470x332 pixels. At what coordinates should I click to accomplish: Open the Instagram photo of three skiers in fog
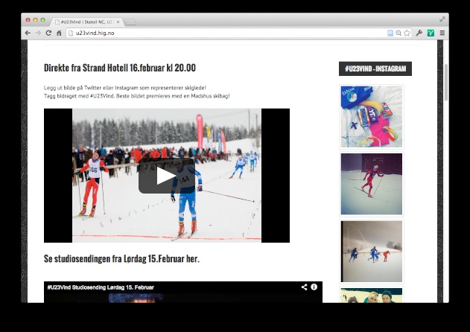coord(372,252)
